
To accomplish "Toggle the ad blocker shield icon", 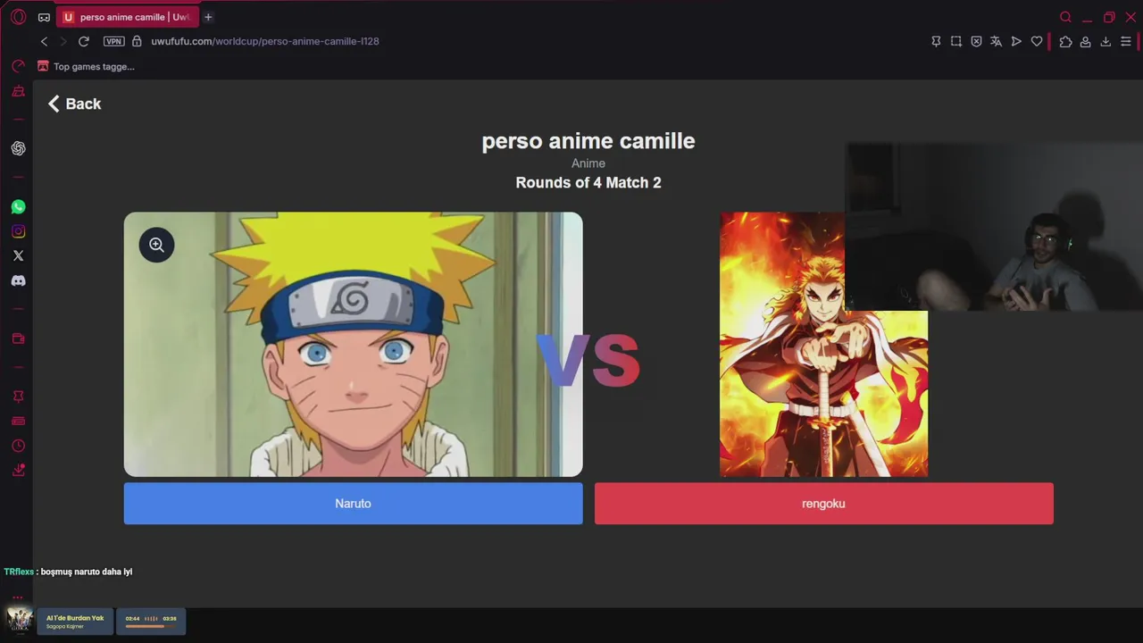I will point(976,41).
